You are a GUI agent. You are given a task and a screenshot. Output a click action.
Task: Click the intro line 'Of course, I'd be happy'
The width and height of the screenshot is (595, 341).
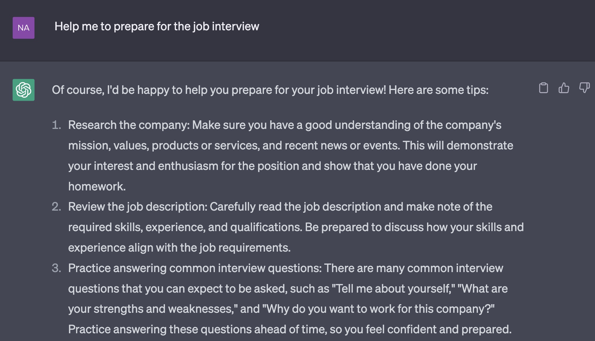(x=270, y=90)
